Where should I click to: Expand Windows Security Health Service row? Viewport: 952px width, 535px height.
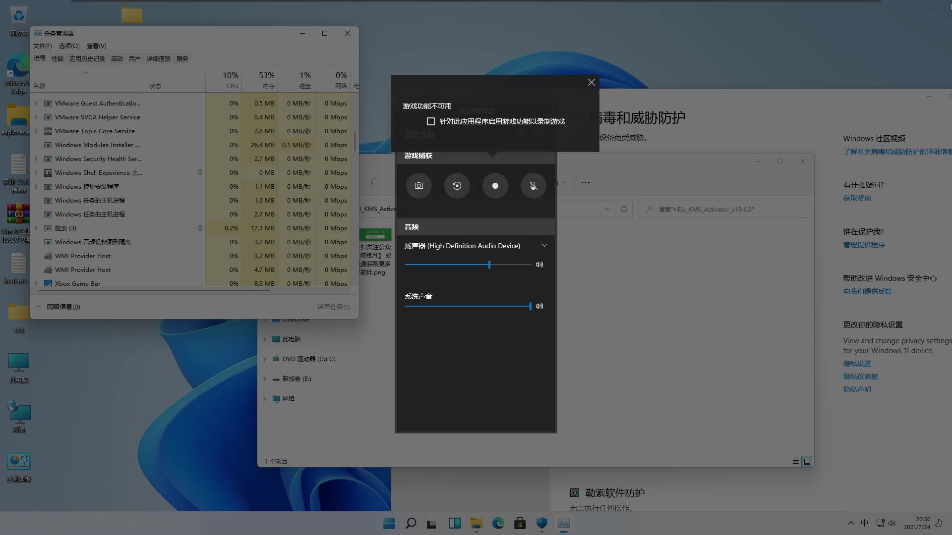pyautogui.click(x=36, y=159)
